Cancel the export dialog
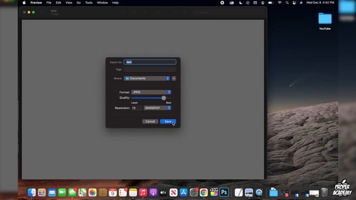The height and width of the screenshot is (200, 356). coord(150,122)
